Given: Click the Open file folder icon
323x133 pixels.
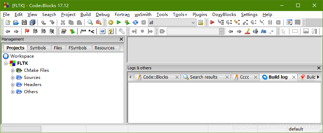Looking at the screenshot, I should click(16, 22).
